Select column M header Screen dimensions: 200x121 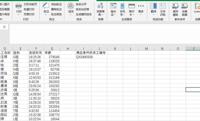147,49
